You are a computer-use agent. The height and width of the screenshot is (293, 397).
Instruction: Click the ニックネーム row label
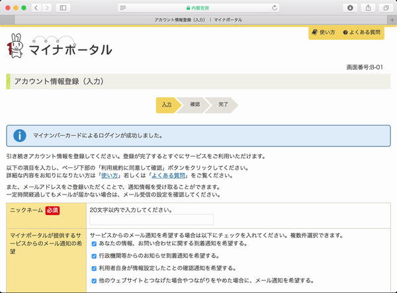point(26,210)
